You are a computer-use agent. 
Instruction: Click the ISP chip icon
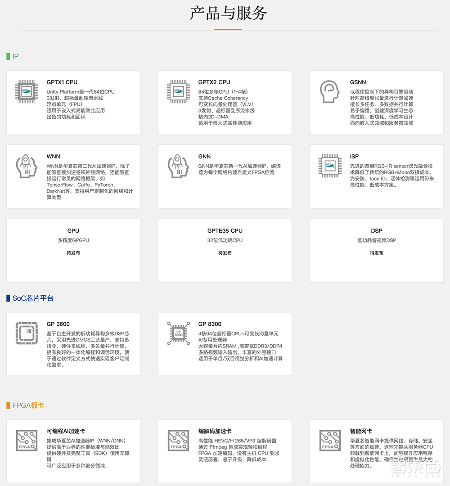(x=330, y=166)
